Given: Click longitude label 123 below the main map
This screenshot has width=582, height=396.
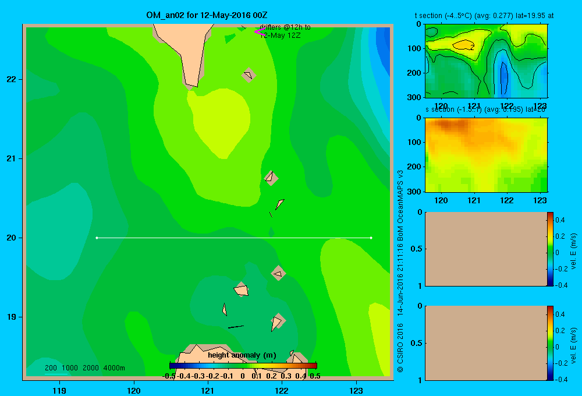Looking at the screenshot, I should tap(356, 390).
